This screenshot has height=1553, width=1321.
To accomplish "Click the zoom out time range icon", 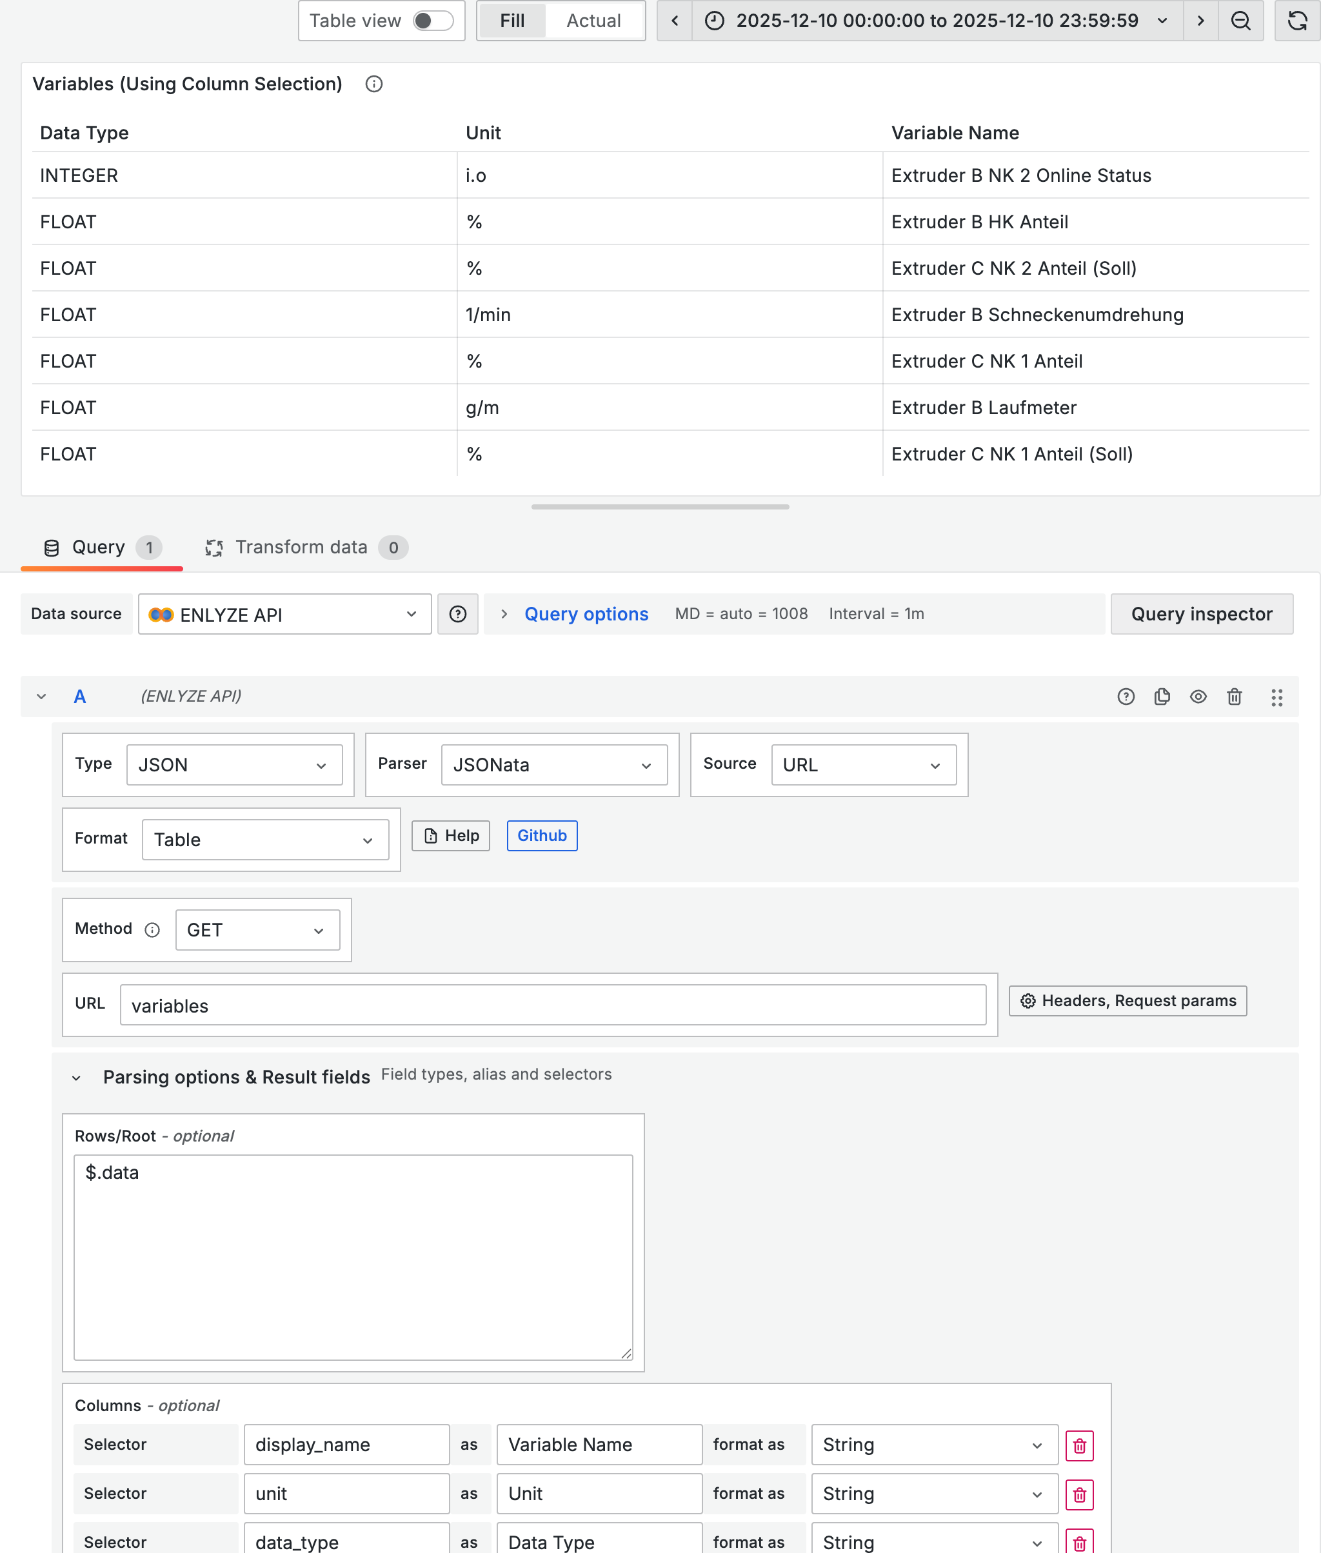I will click(x=1240, y=20).
